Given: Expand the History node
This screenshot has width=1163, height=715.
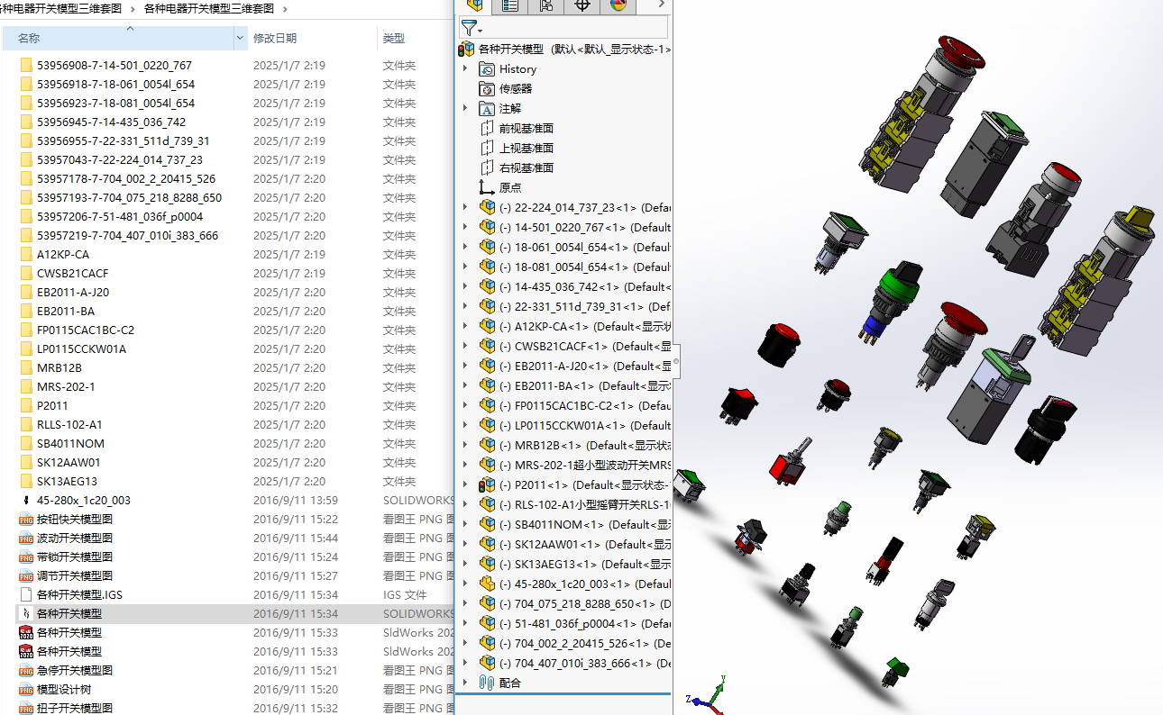Looking at the screenshot, I should [x=466, y=68].
